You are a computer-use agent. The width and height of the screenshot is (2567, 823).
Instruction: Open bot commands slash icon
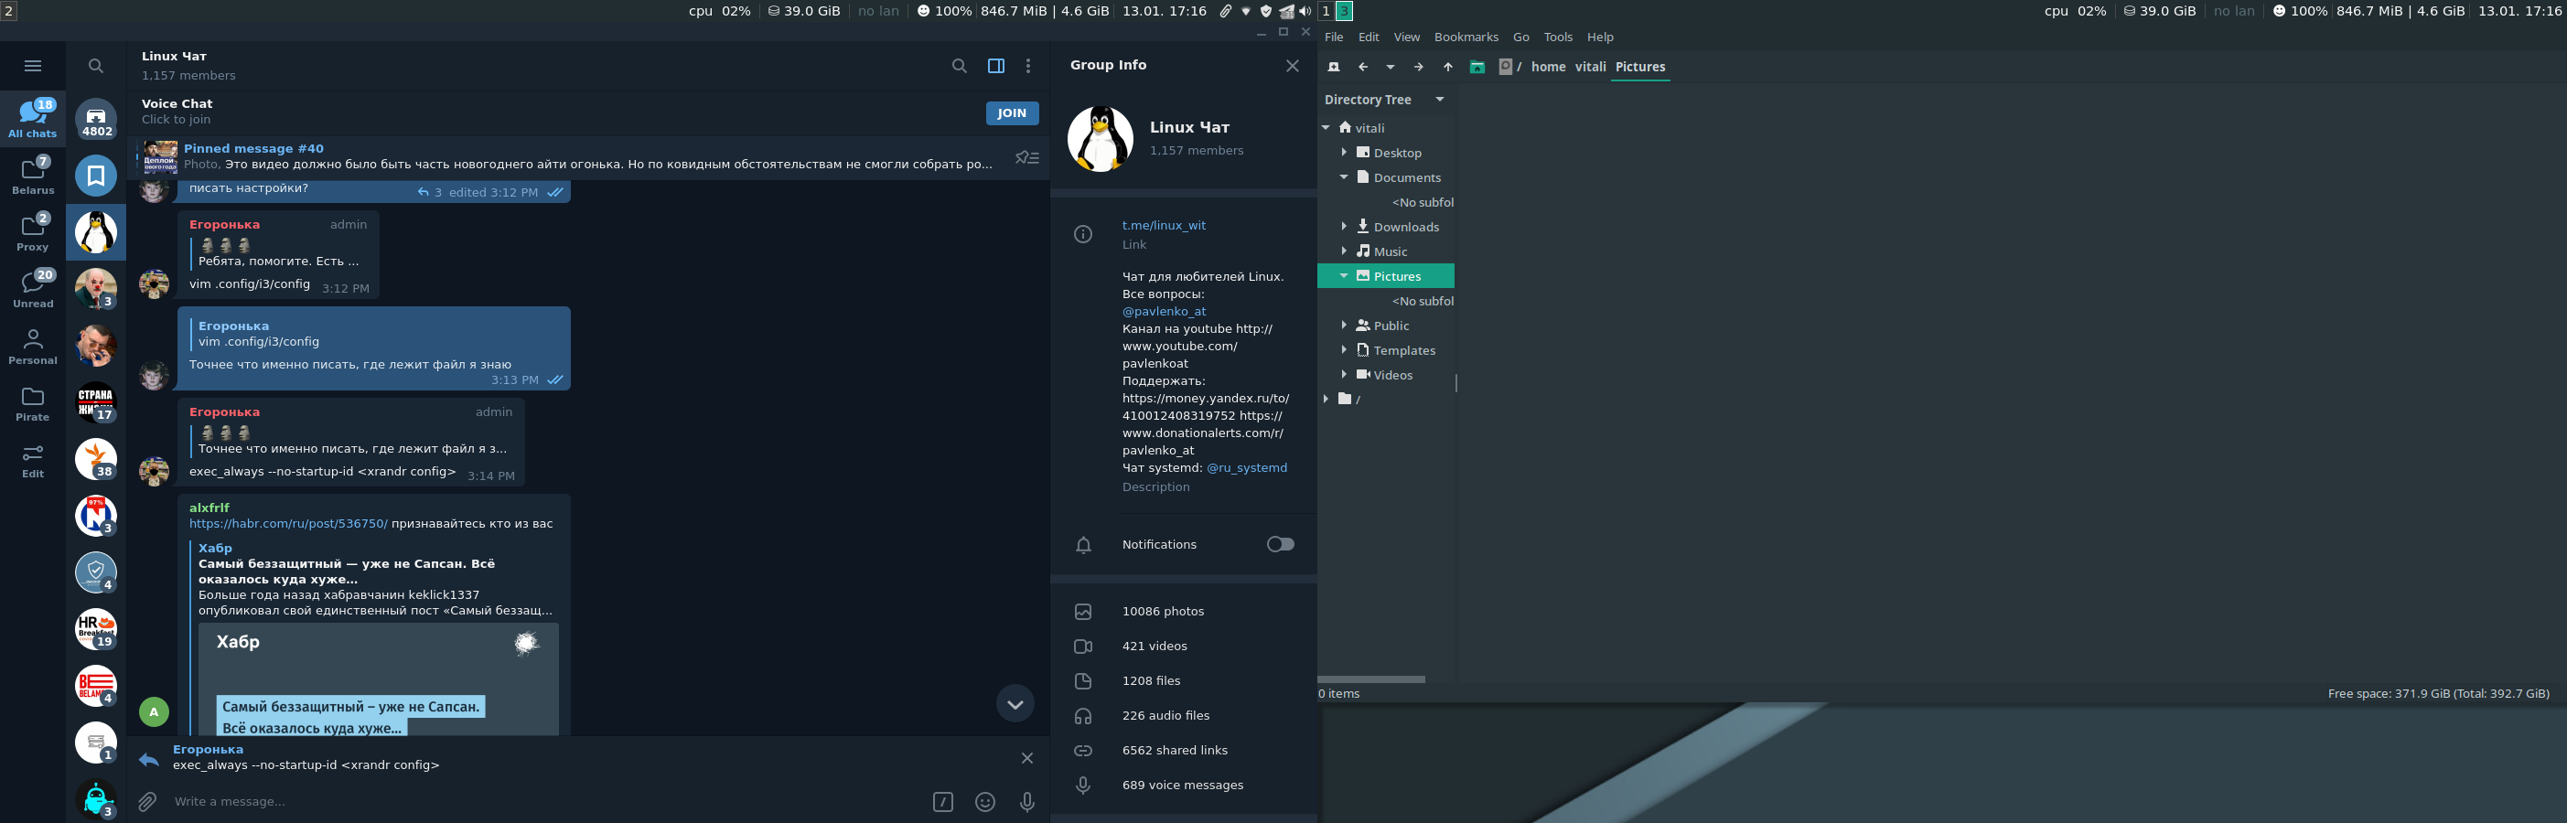[942, 801]
